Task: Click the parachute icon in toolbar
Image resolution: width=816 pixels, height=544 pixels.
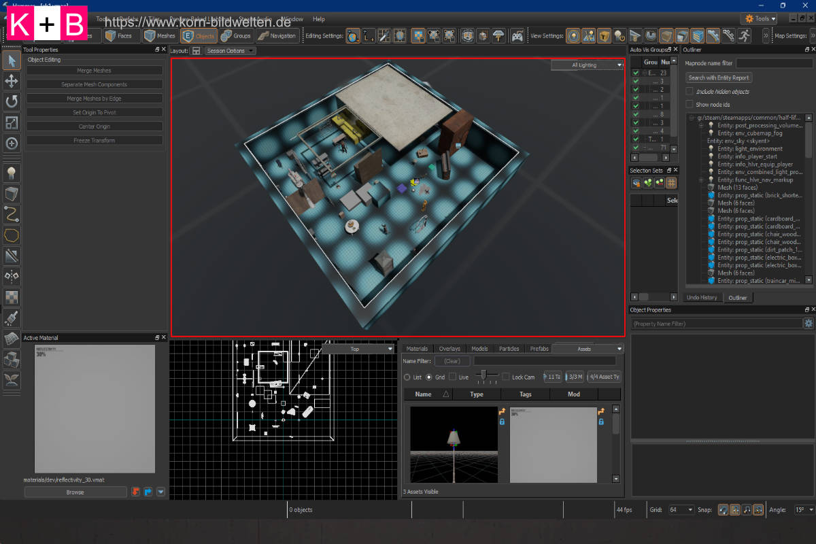Action: pos(498,35)
